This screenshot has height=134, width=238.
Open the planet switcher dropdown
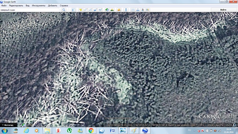coord(119,10)
